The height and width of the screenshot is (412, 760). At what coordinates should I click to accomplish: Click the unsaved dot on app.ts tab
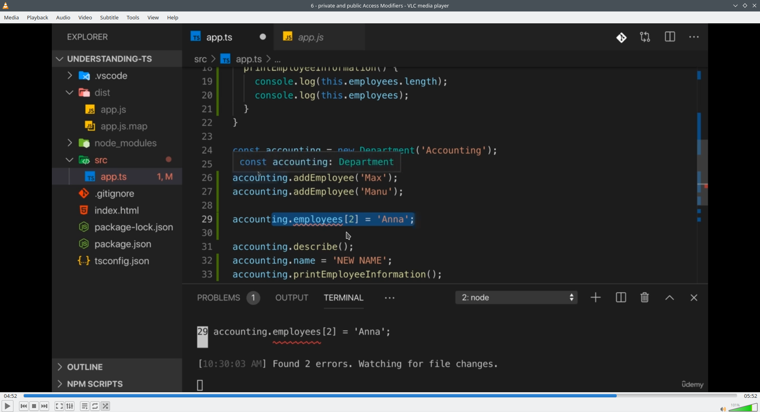pos(263,37)
